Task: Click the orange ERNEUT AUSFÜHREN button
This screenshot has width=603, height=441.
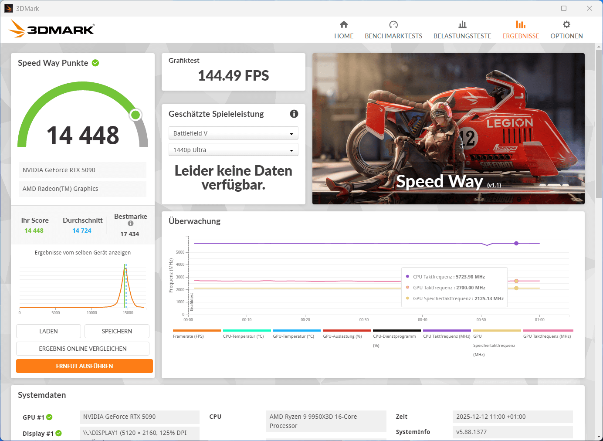Action: tap(85, 366)
